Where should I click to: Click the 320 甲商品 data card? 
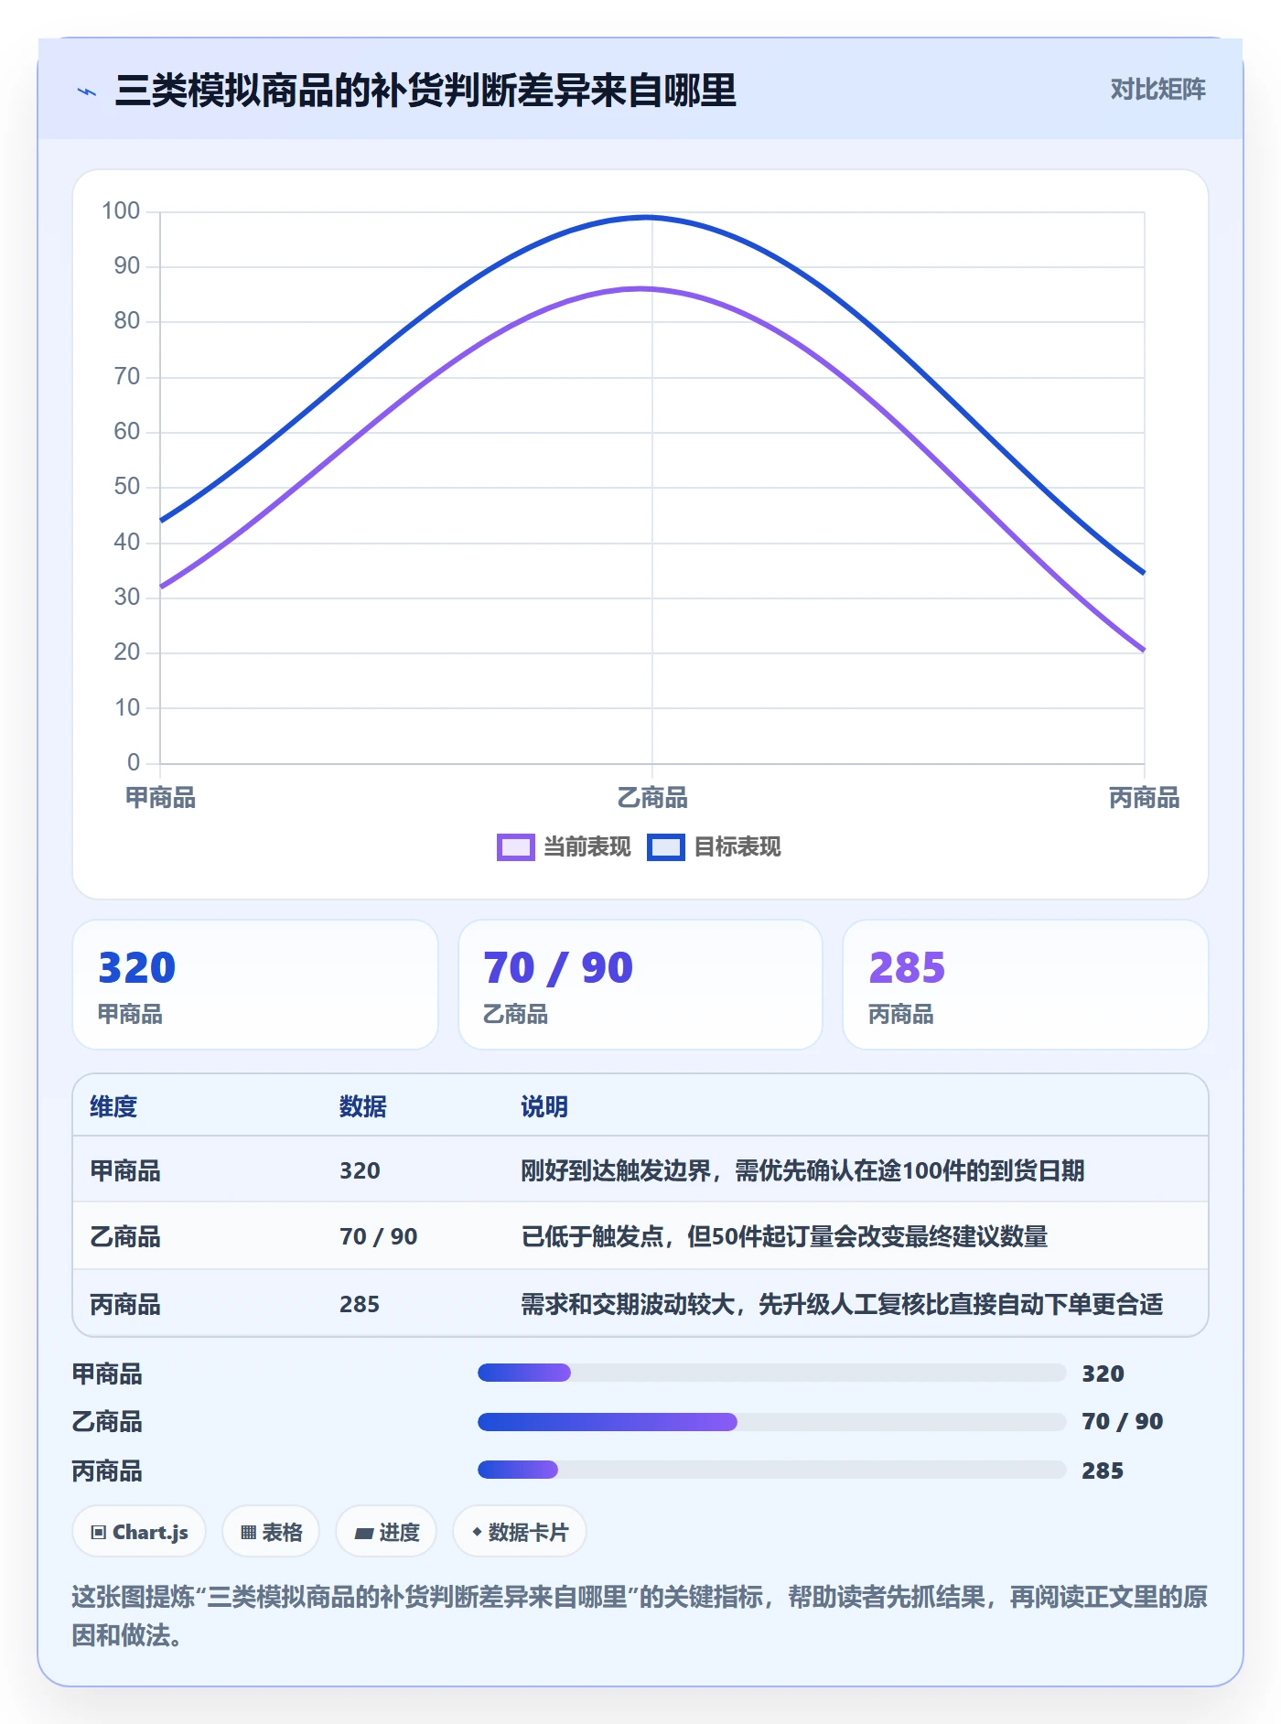pos(255,985)
